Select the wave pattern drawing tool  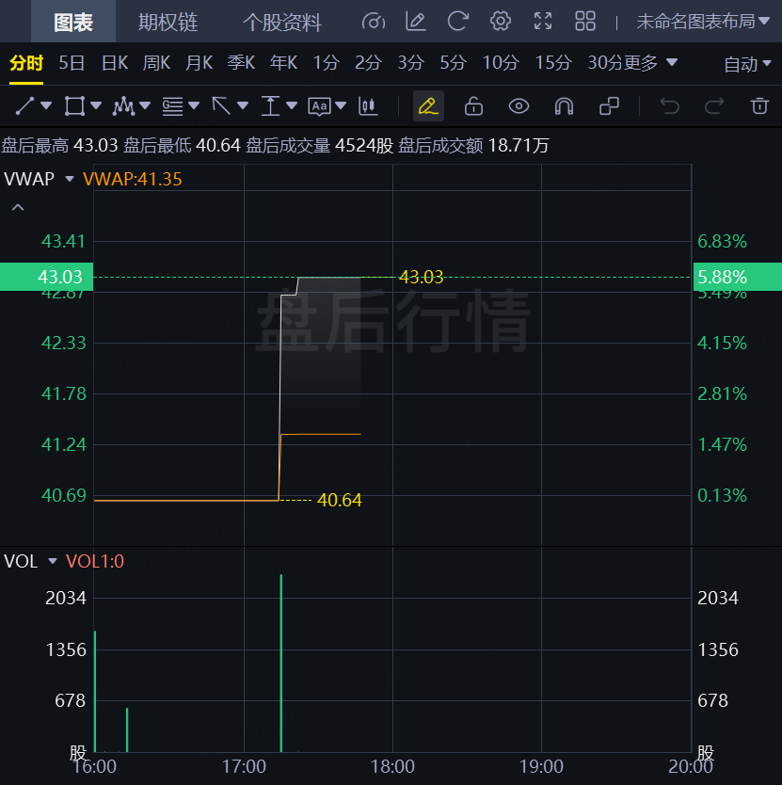[123, 106]
